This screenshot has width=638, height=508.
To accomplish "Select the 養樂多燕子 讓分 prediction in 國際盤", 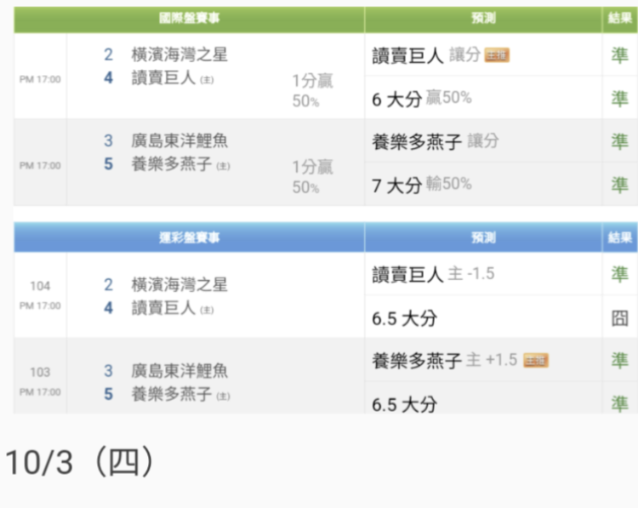I will click(436, 141).
